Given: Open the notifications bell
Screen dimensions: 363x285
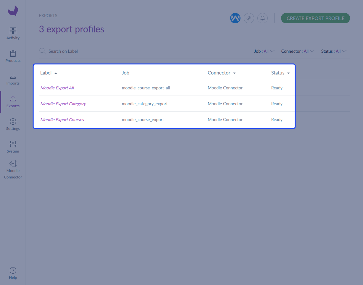Looking at the screenshot, I should 263,18.
